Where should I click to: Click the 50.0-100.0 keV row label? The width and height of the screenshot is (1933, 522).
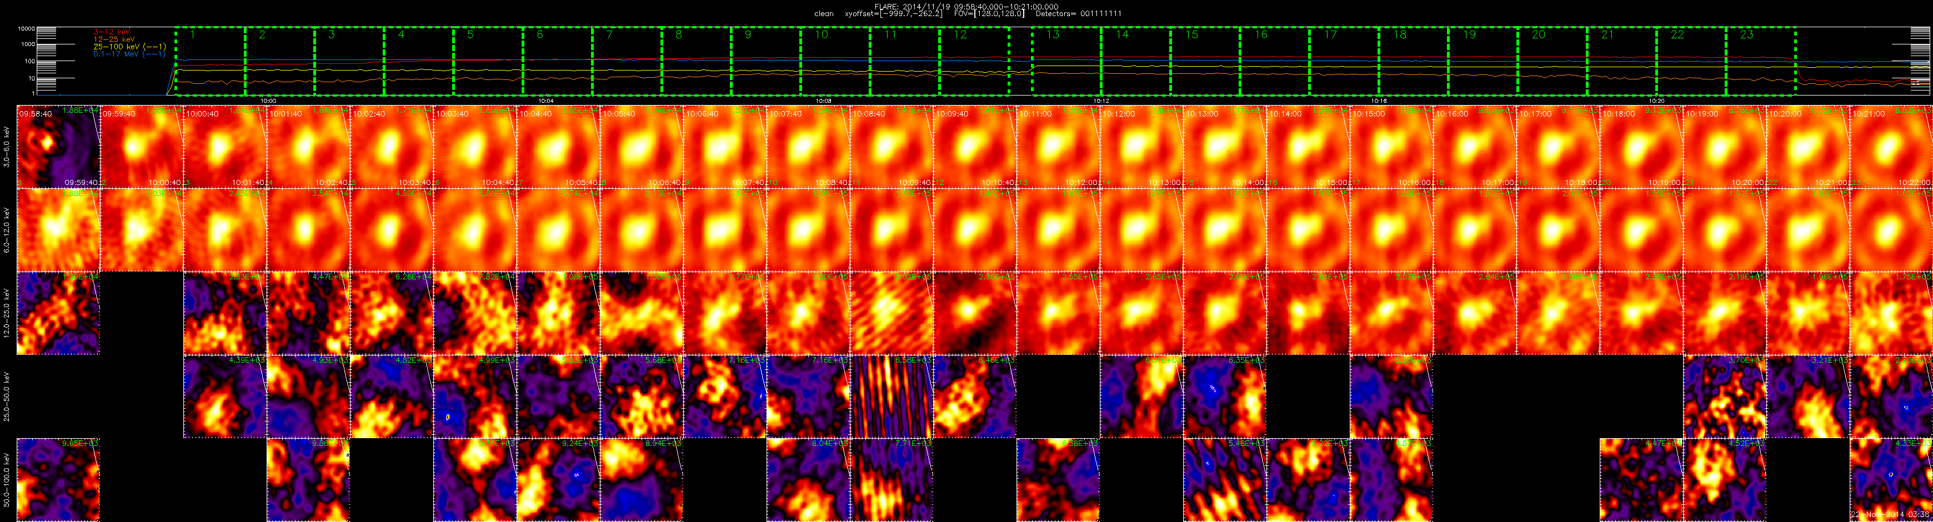coord(7,479)
